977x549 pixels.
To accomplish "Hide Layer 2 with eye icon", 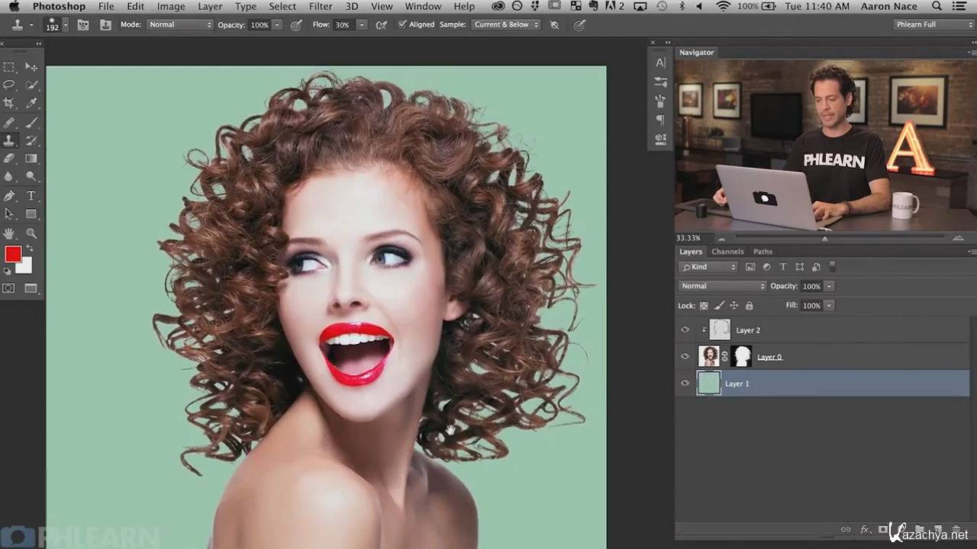I will point(685,330).
